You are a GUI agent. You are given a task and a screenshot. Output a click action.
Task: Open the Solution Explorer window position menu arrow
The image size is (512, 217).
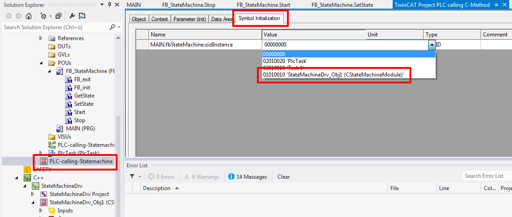102,5
